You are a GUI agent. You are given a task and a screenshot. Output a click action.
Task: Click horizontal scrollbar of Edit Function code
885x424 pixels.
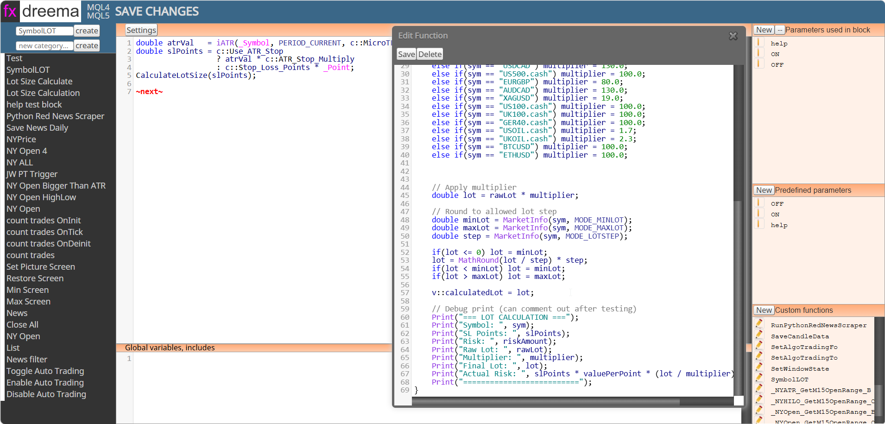click(546, 402)
